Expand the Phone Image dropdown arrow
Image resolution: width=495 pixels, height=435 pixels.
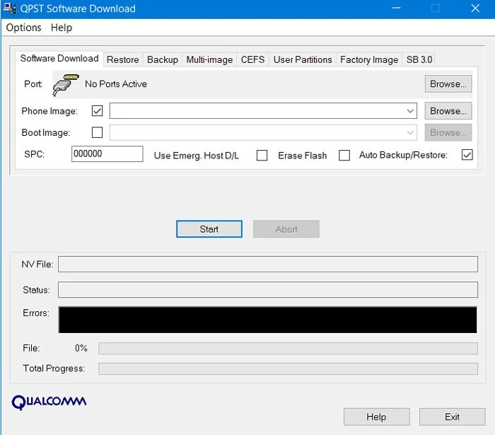(409, 111)
